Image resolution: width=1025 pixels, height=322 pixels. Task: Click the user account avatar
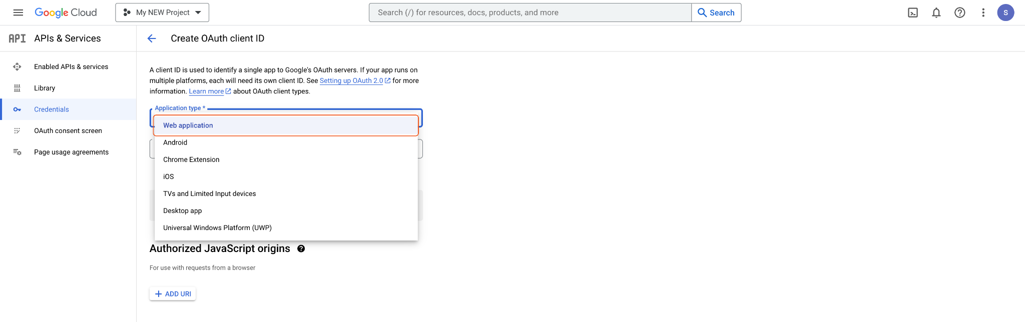[1005, 12]
